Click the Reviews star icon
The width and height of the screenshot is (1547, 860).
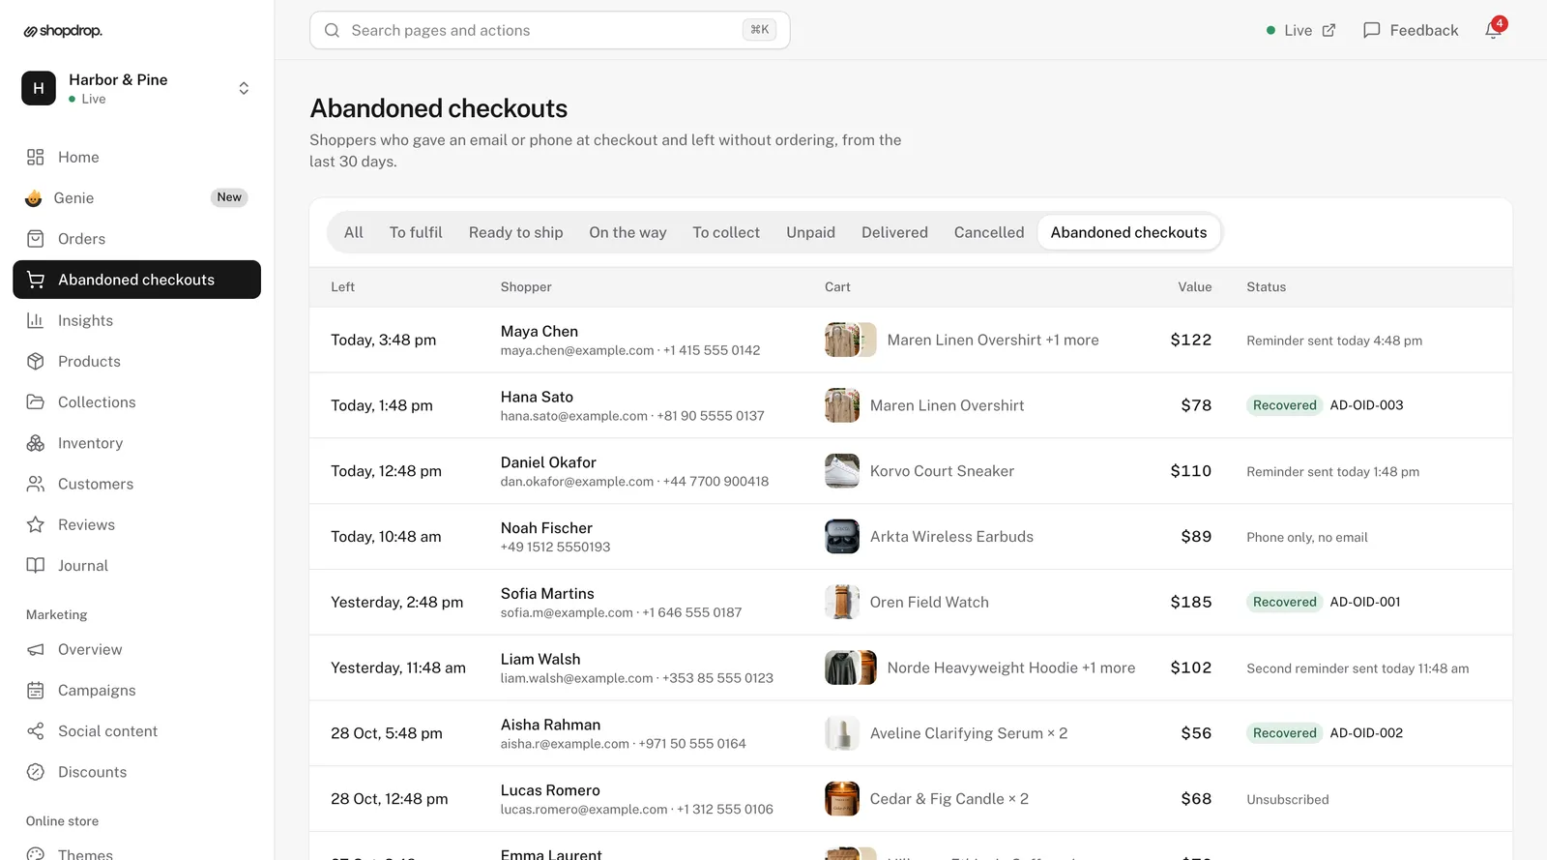36,524
